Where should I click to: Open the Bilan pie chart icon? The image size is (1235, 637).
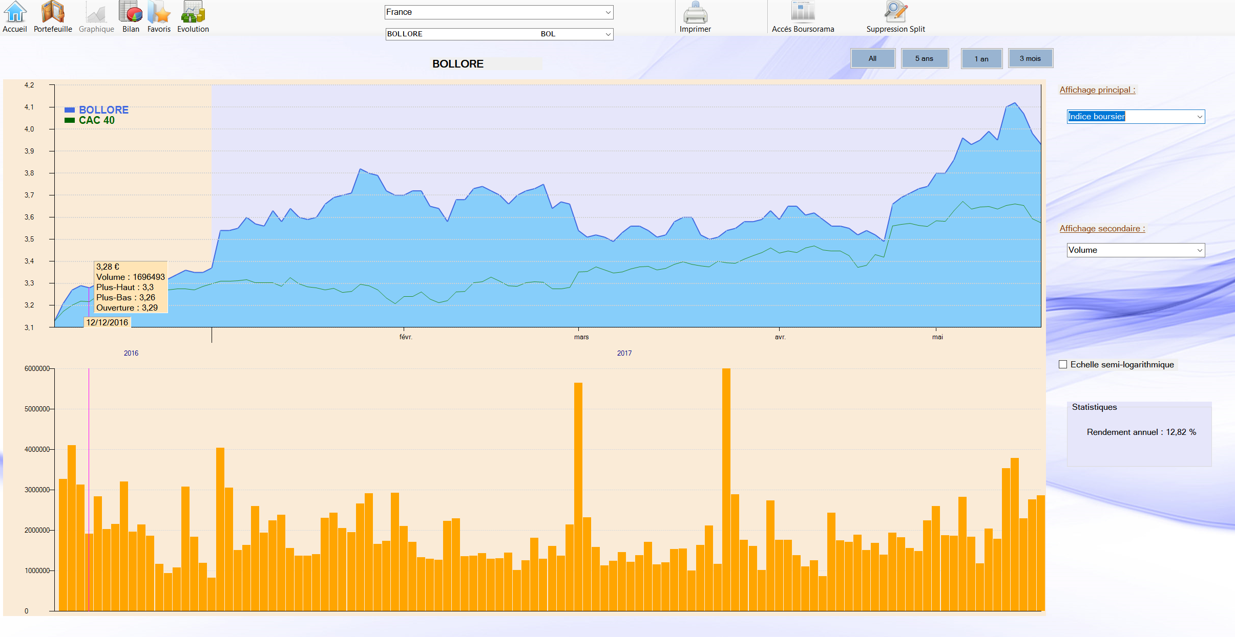(131, 12)
